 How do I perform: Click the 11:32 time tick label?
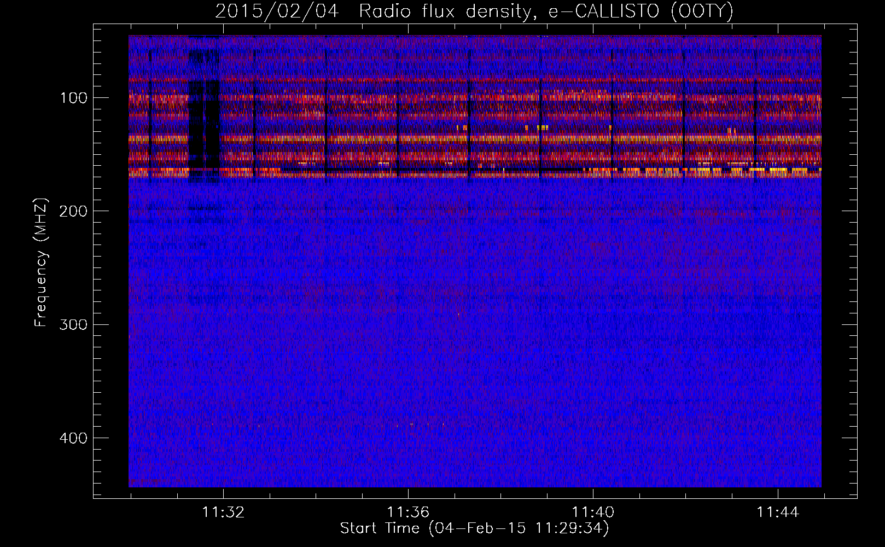point(223,513)
